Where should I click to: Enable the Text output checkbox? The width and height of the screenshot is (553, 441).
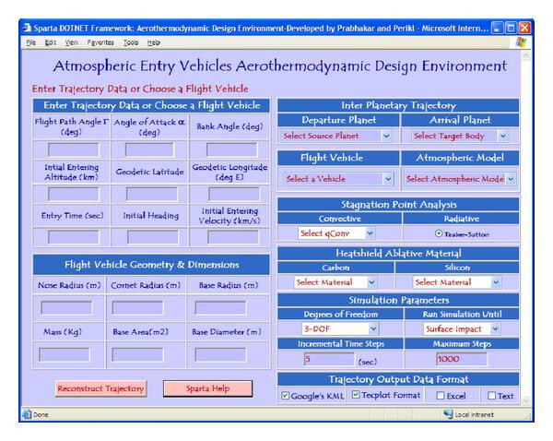tap(491, 396)
